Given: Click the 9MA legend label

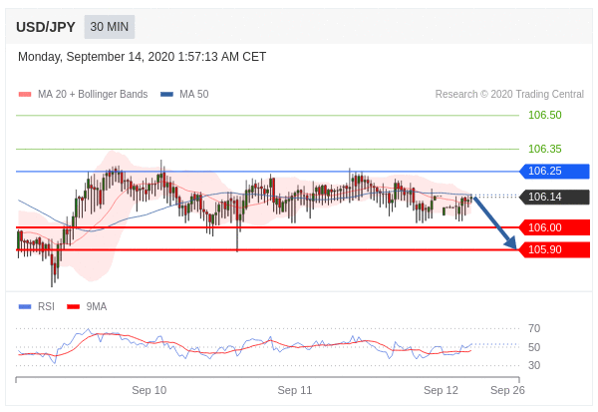Looking at the screenshot, I should (x=97, y=306).
